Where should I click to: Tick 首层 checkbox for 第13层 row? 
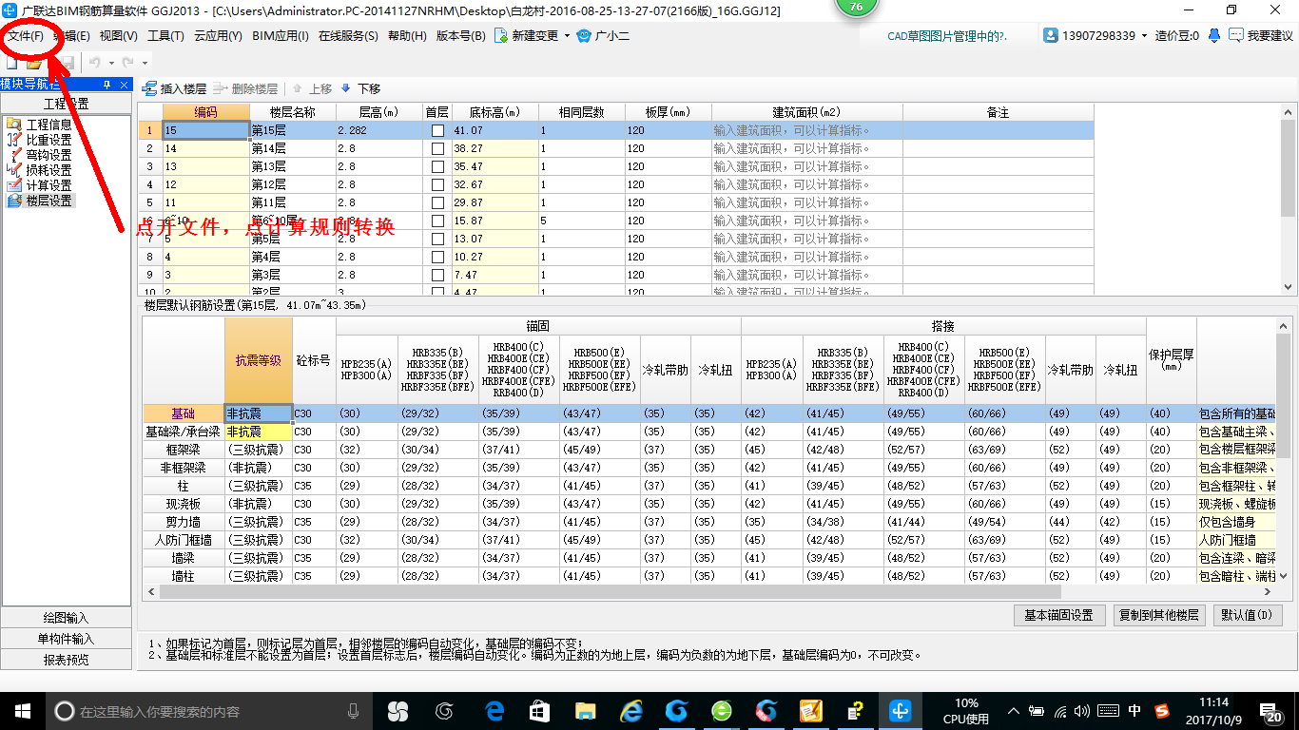(x=437, y=166)
